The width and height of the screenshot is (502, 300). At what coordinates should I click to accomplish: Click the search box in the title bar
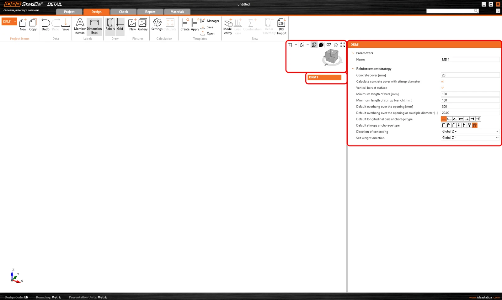point(450,11)
